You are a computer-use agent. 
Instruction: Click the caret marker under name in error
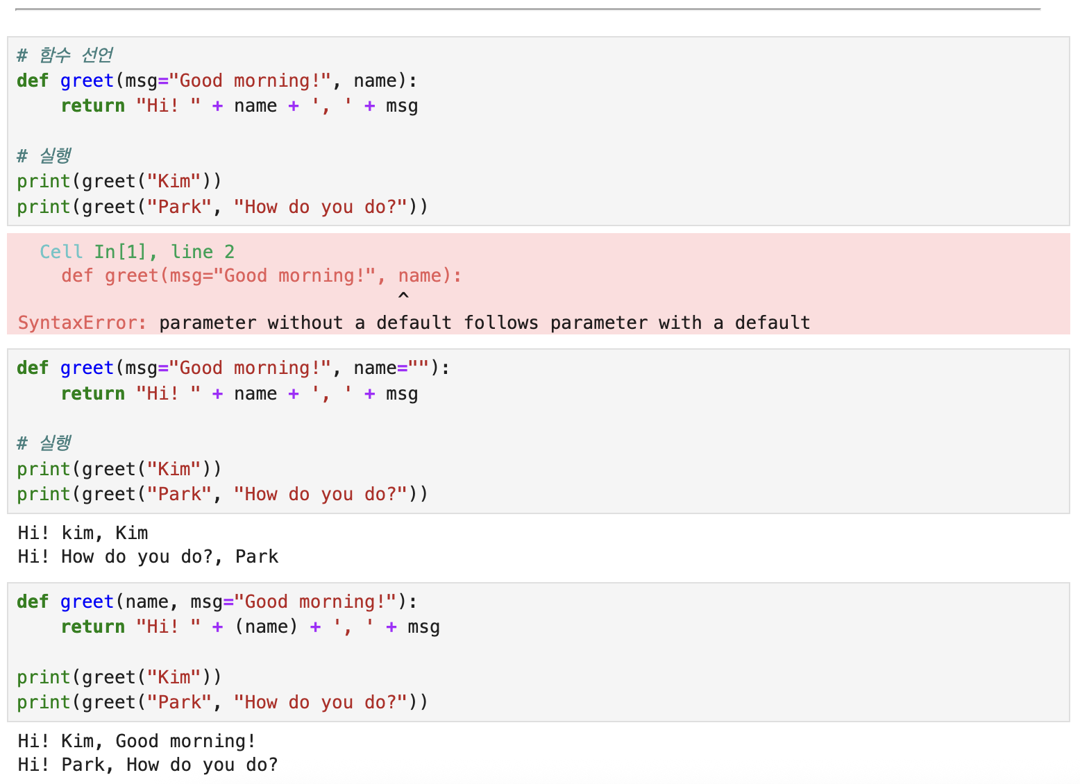[403, 296]
